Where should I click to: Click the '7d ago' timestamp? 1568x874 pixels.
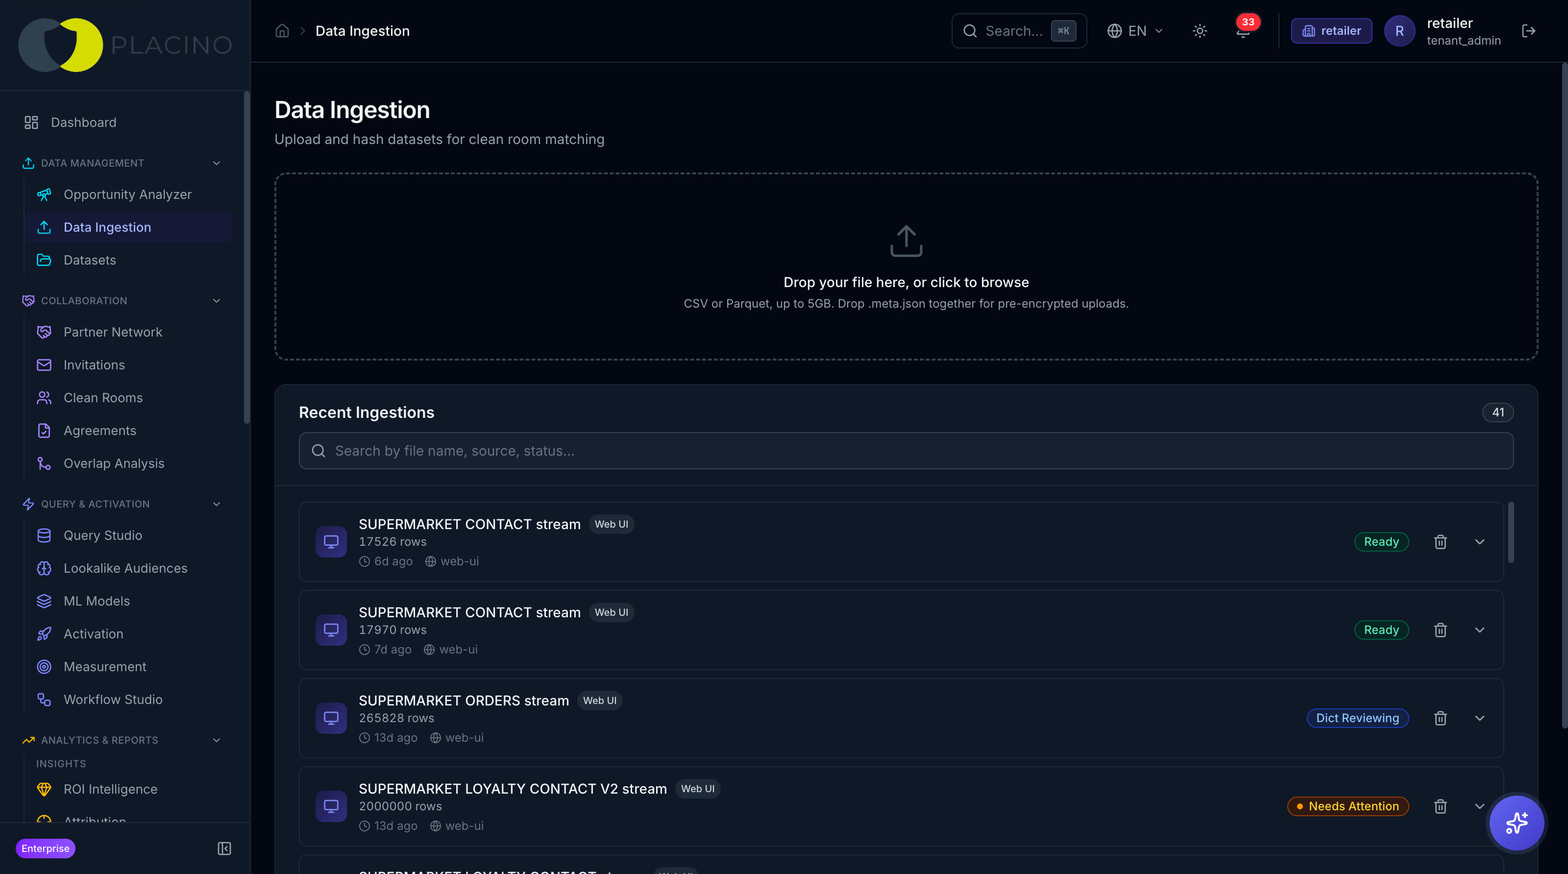click(392, 650)
